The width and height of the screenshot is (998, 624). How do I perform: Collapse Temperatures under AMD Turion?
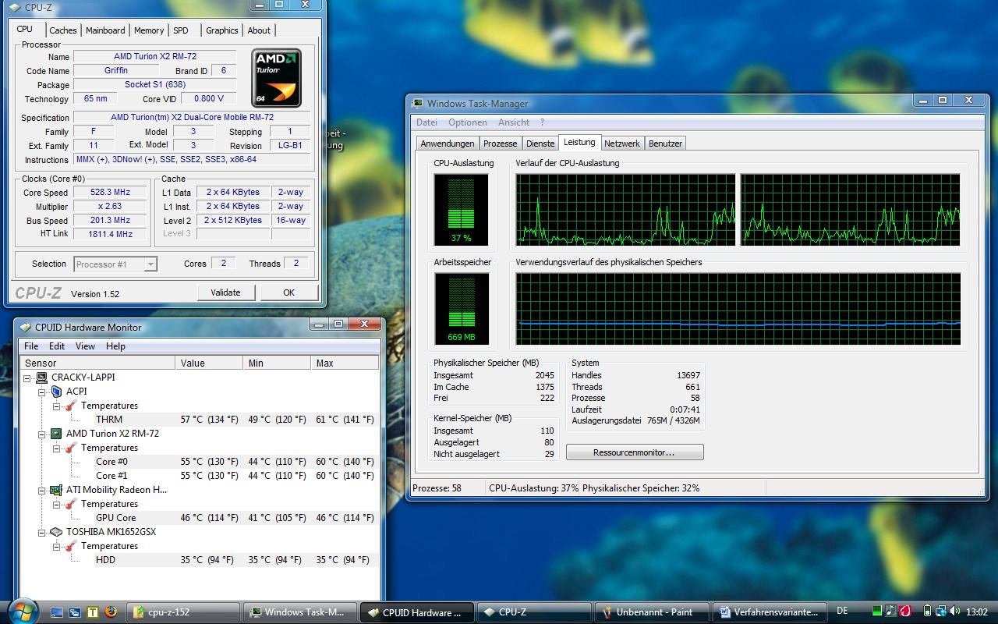[57, 448]
